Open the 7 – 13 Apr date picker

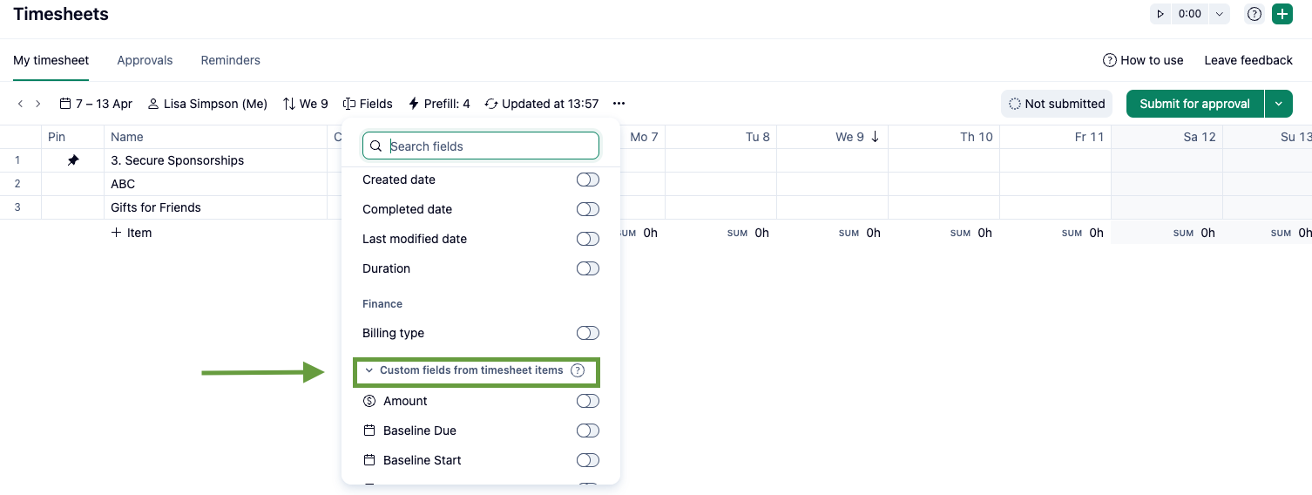[96, 104]
